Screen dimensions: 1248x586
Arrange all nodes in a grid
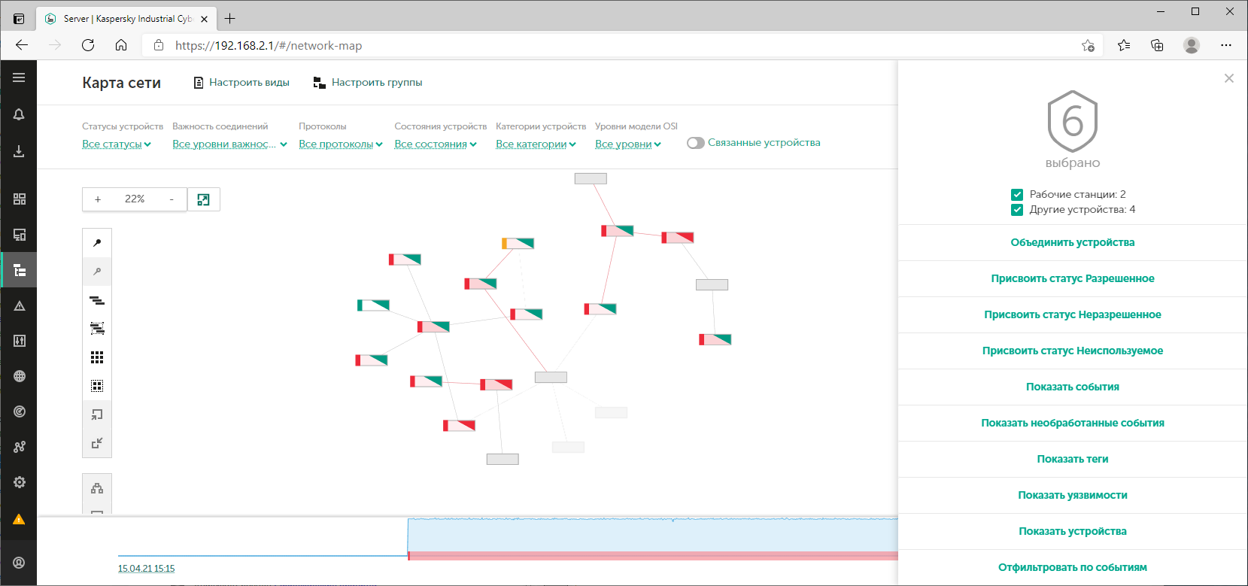click(97, 357)
